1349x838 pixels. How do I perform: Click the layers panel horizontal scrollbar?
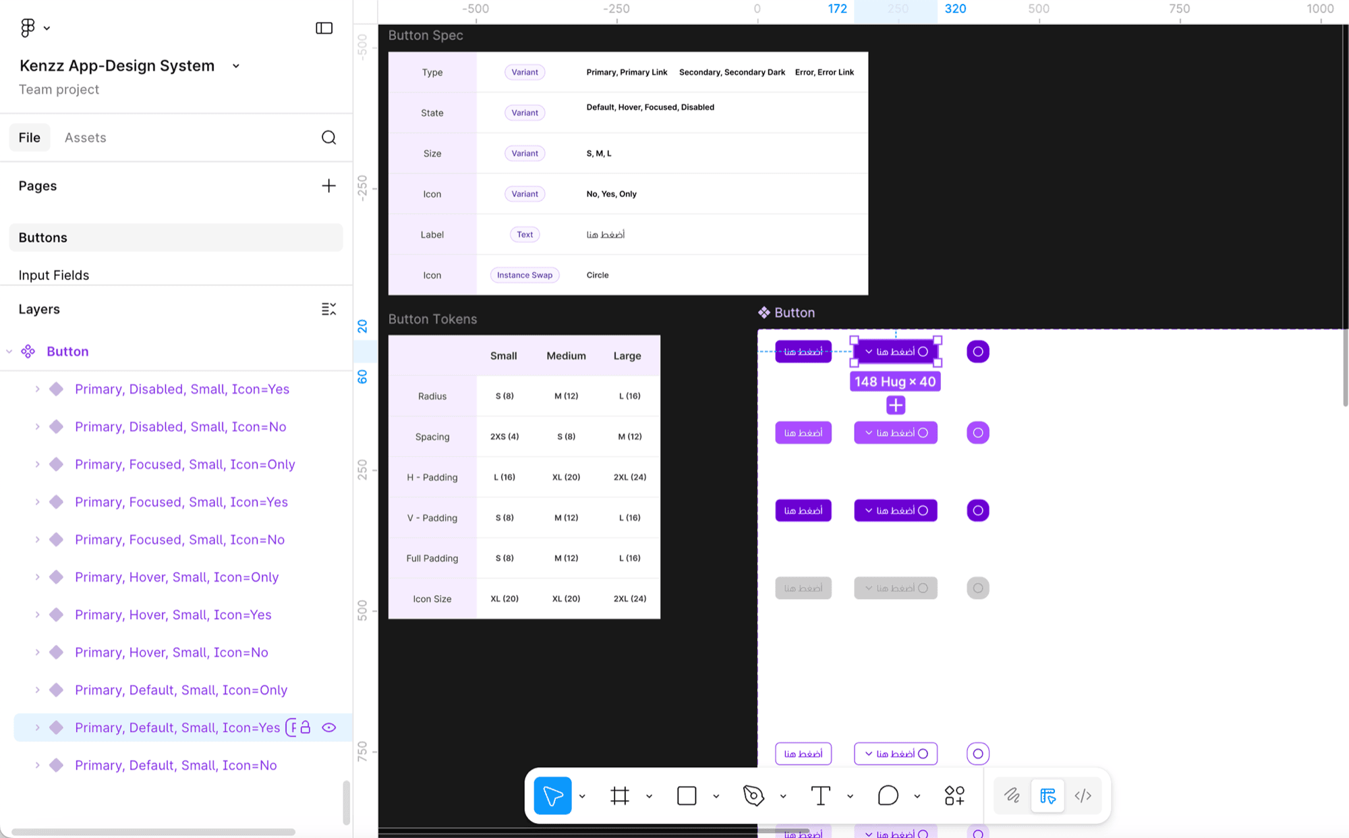[153, 832]
